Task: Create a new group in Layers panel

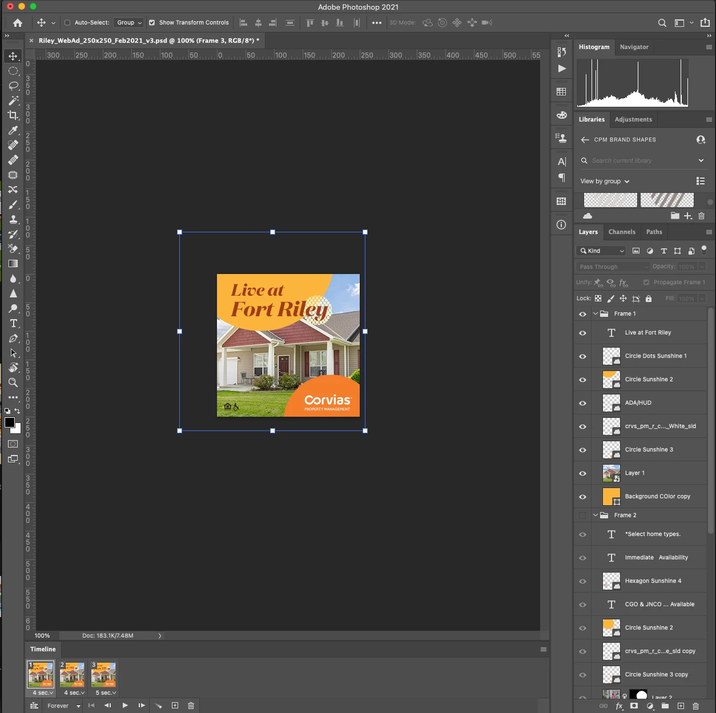Action: pyautogui.click(x=665, y=706)
